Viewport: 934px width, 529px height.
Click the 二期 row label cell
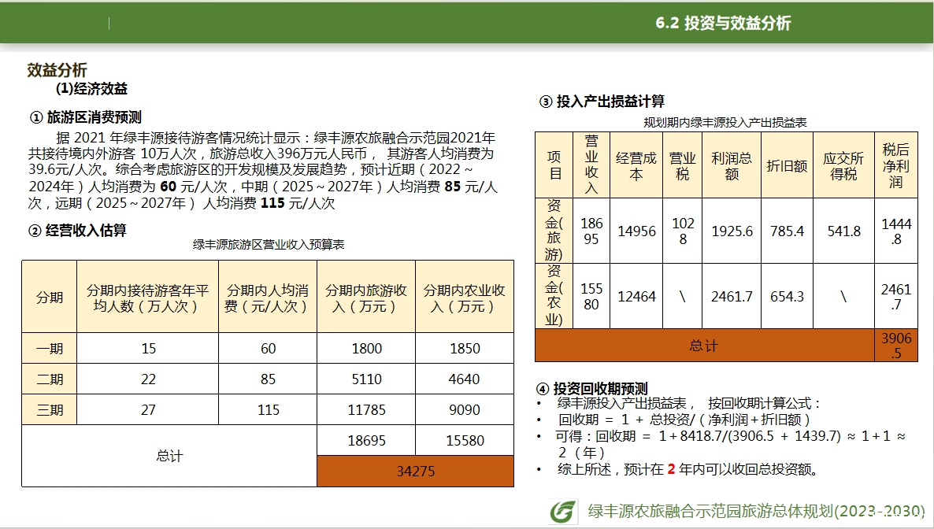point(49,379)
